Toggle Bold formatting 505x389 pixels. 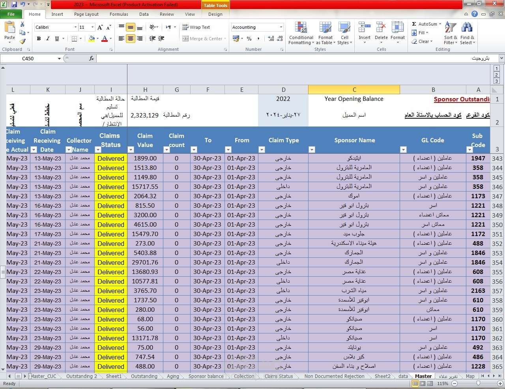click(x=39, y=39)
